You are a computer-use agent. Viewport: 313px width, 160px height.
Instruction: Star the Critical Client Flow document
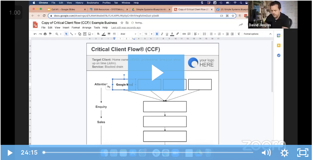pos(122,23)
